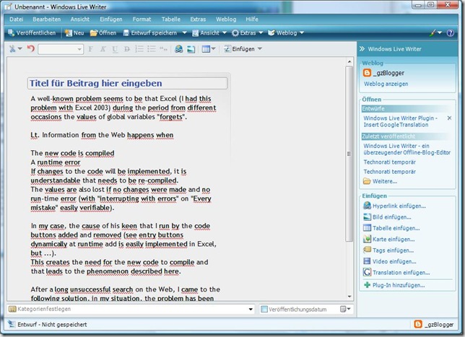Open the publish date calendar dropdown
Screen dimensions: 465x337
(345, 309)
